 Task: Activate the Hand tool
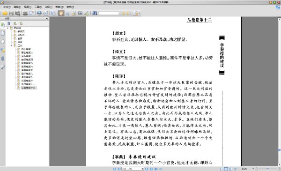[x=61, y=13]
